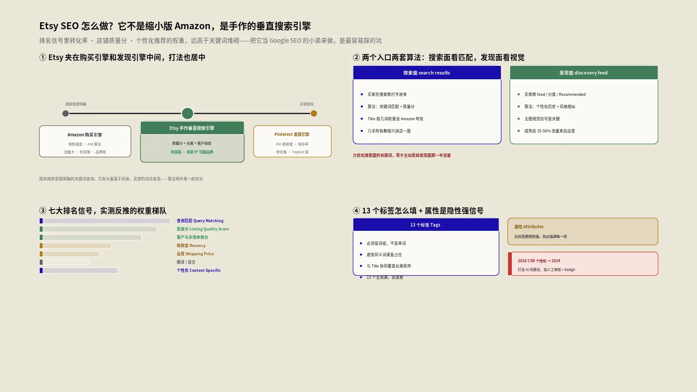This screenshot has height=392, width=697.
Task: Click the bullet 13 个全用满，别浪费
Action: click(x=385, y=277)
